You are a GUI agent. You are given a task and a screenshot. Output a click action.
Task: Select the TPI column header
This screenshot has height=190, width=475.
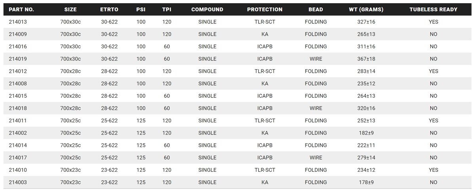point(167,9)
